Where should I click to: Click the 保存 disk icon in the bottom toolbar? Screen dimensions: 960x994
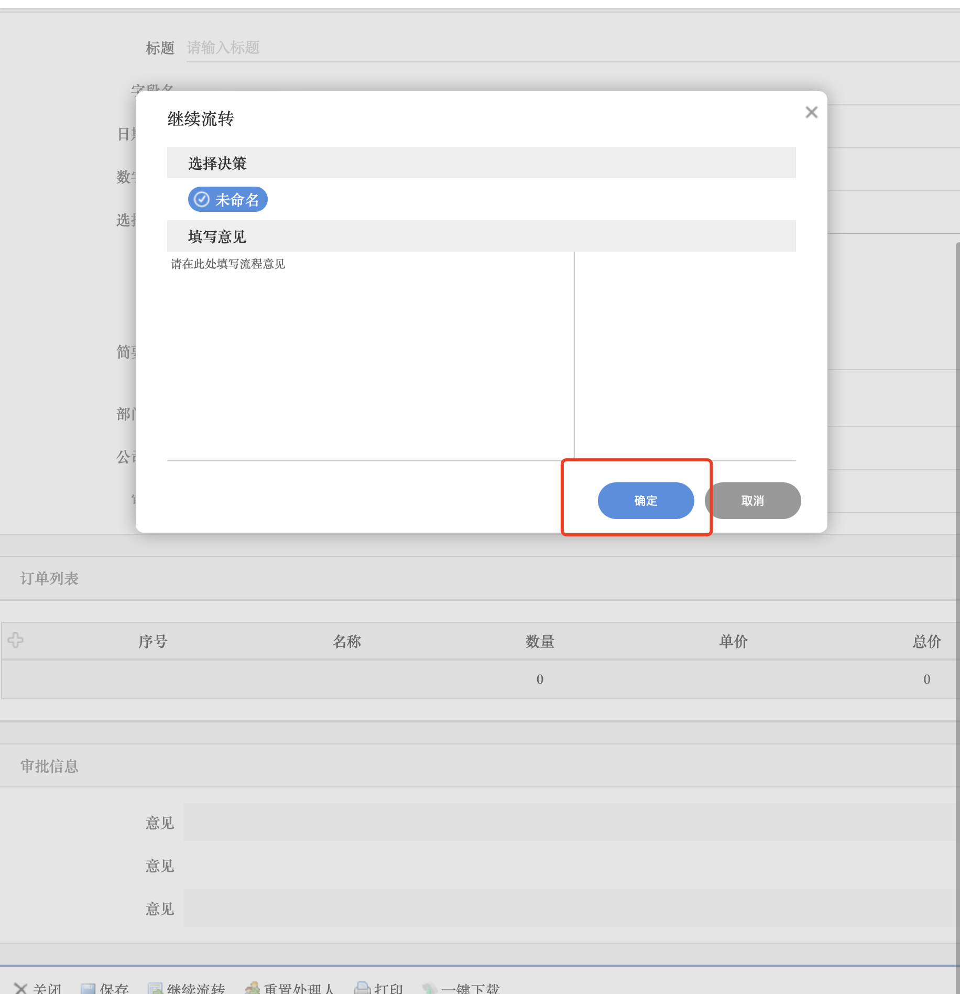click(x=88, y=989)
